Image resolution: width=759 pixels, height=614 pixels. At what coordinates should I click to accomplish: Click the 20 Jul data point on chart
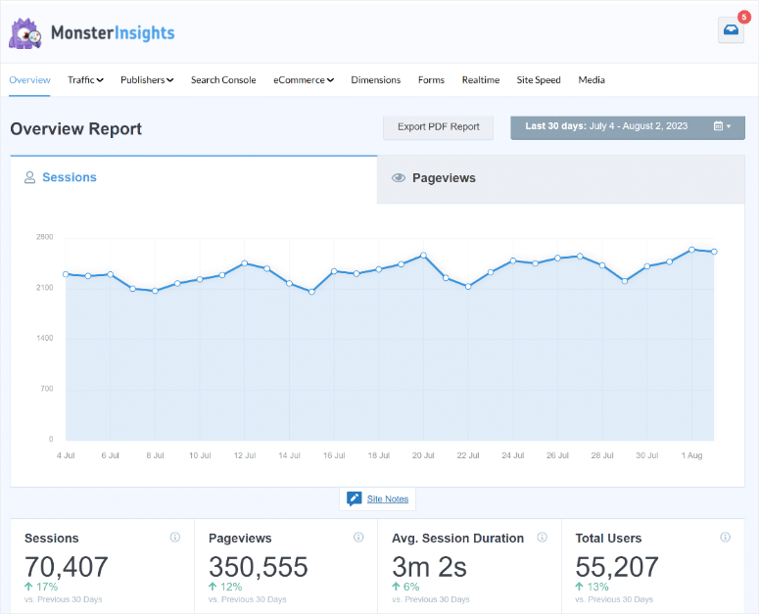point(423,255)
